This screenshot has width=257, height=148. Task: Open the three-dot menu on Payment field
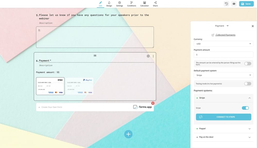tap(153, 56)
